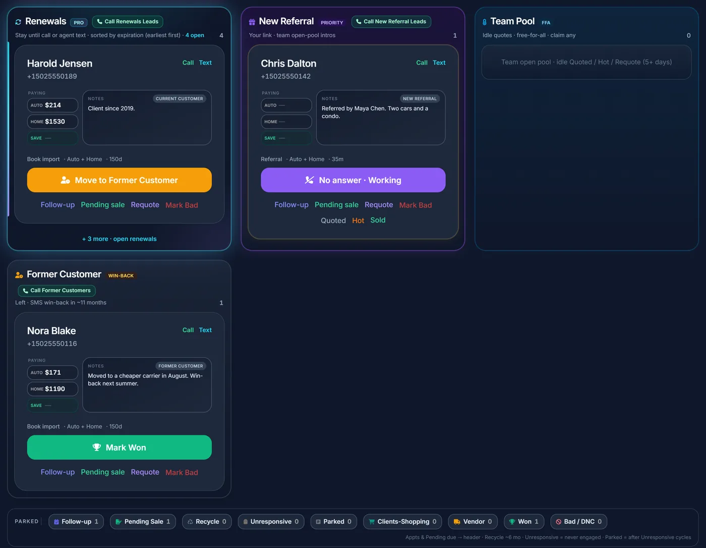
Task: Set Chris Dalton's status to Quoted
Action: (333, 221)
